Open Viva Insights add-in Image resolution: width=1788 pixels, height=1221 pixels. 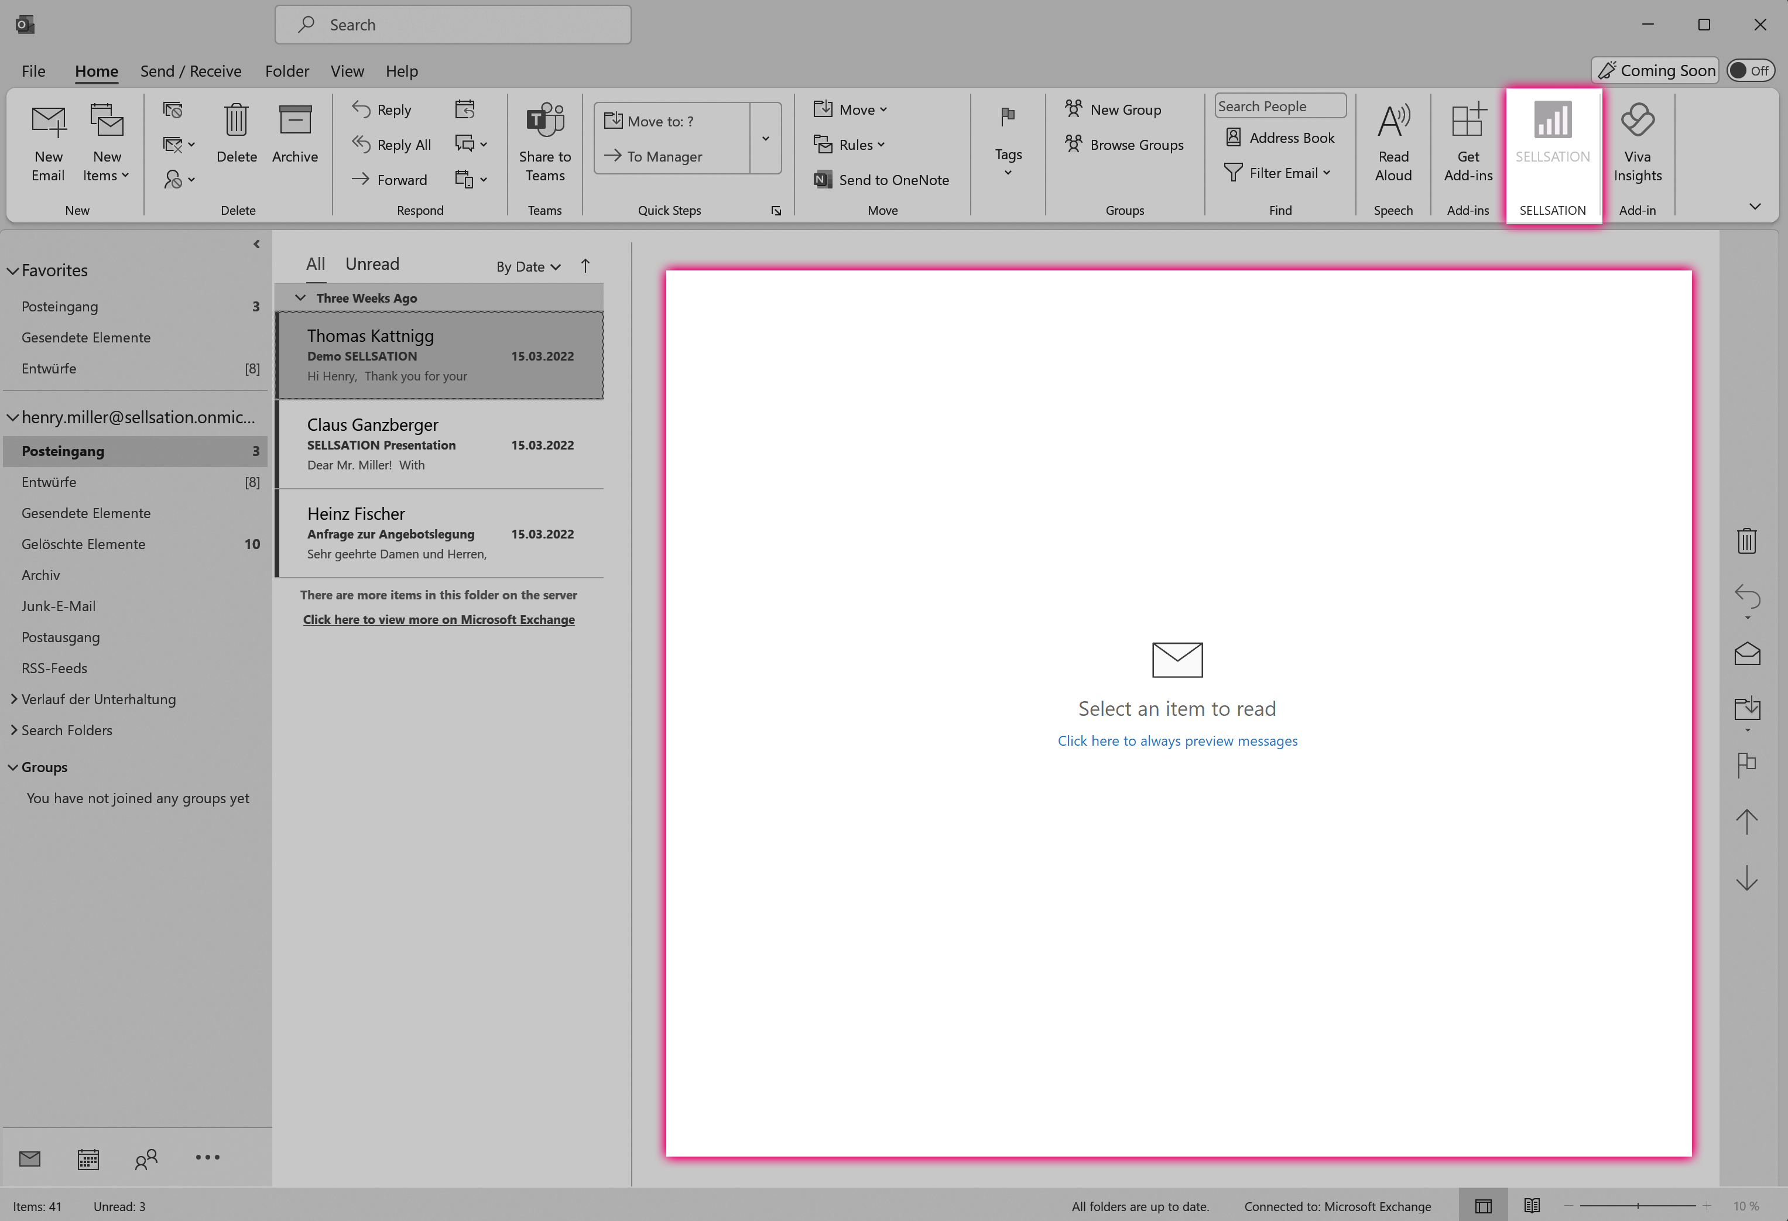click(x=1637, y=144)
